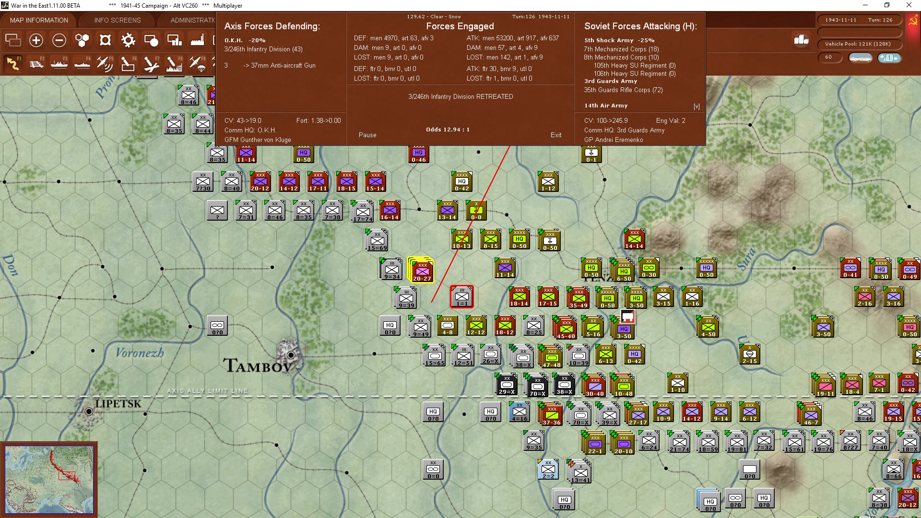Click the 106th Heavy SU Regiment entry
Screen dimensions: 921x518
635,74
